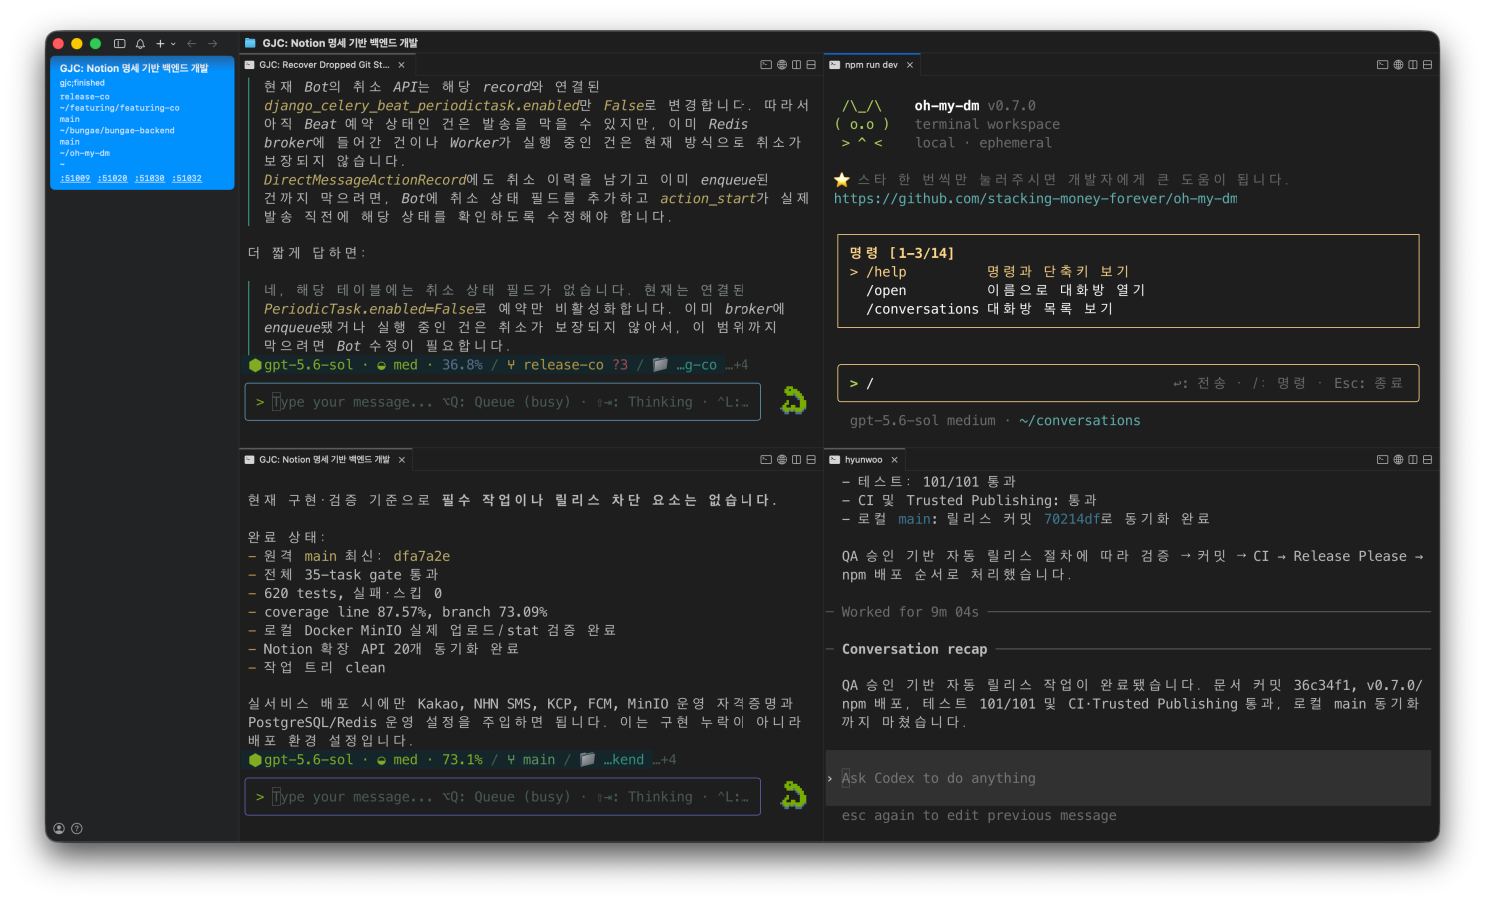Select the /open command row
Screen dimensions: 1485x902
[1128, 291]
